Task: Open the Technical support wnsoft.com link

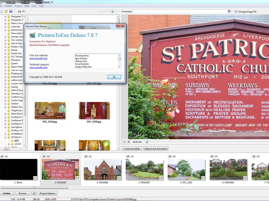Action: [38, 67]
